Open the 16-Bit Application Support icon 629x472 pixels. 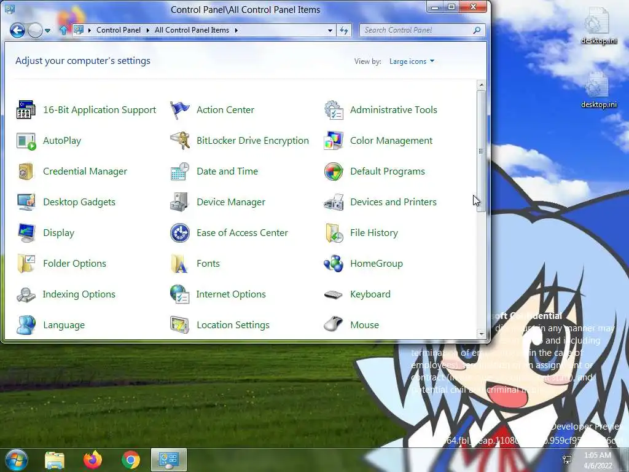pos(26,109)
